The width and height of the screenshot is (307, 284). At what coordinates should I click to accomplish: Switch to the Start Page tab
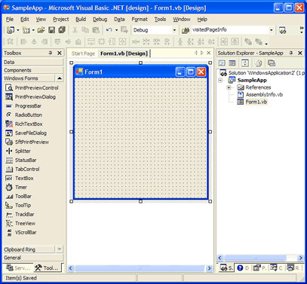coord(83,53)
